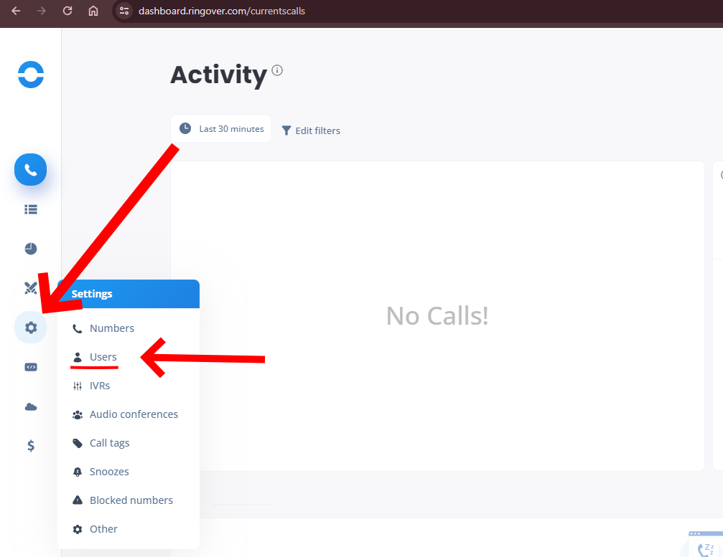Viewport: 723px width, 557px height.
Task: Select Snoozes in the Settings menu
Action: click(x=109, y=472)
